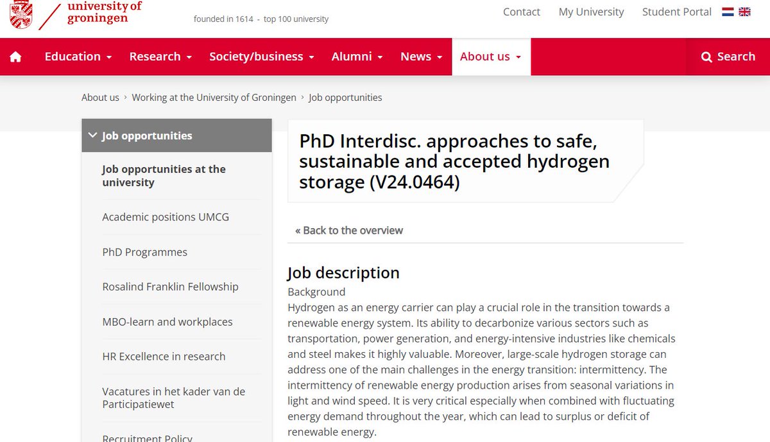Click the Background subheading text
Viewport: 770px width, 442px height.
tap(316, 292)
